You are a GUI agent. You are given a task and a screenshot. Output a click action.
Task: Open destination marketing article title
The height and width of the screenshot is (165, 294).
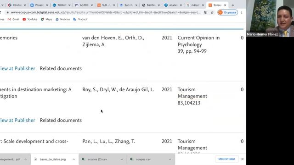(x=36, y=93)
